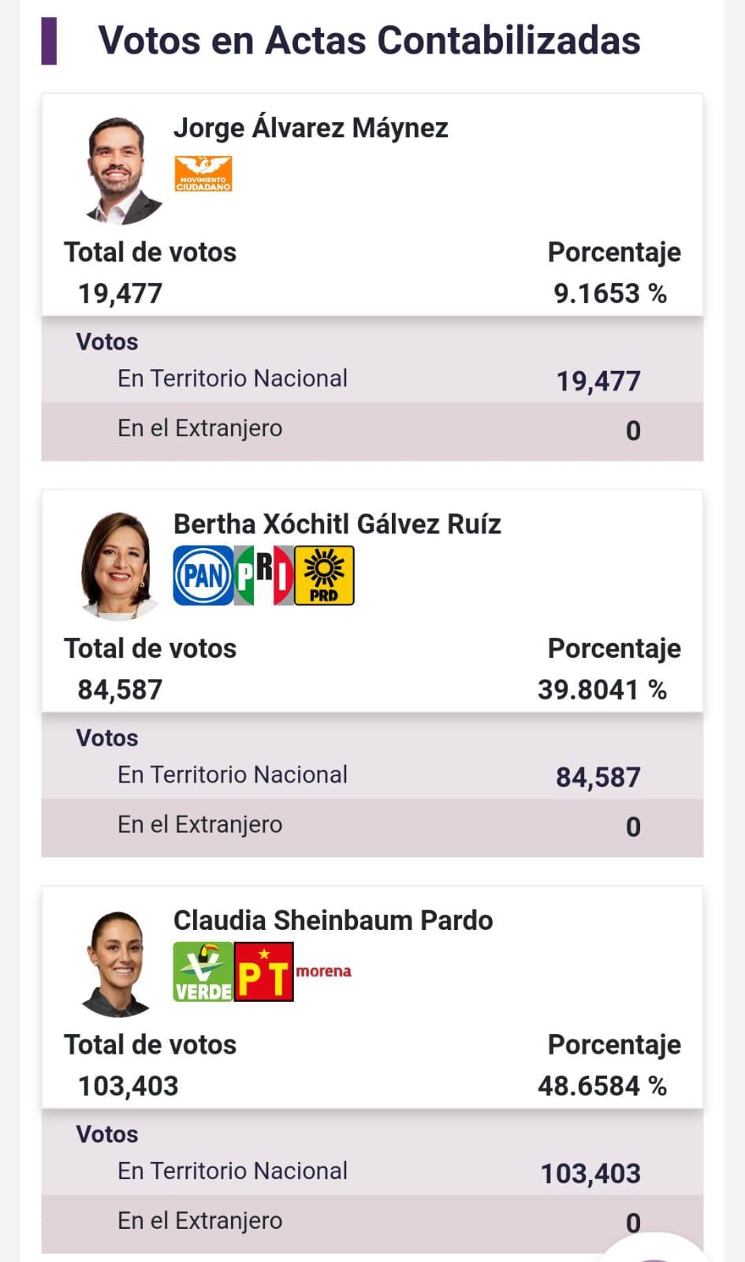Click En Territorio Nacional row showing 84,587

pyautogui.click(x=372, y=776)
